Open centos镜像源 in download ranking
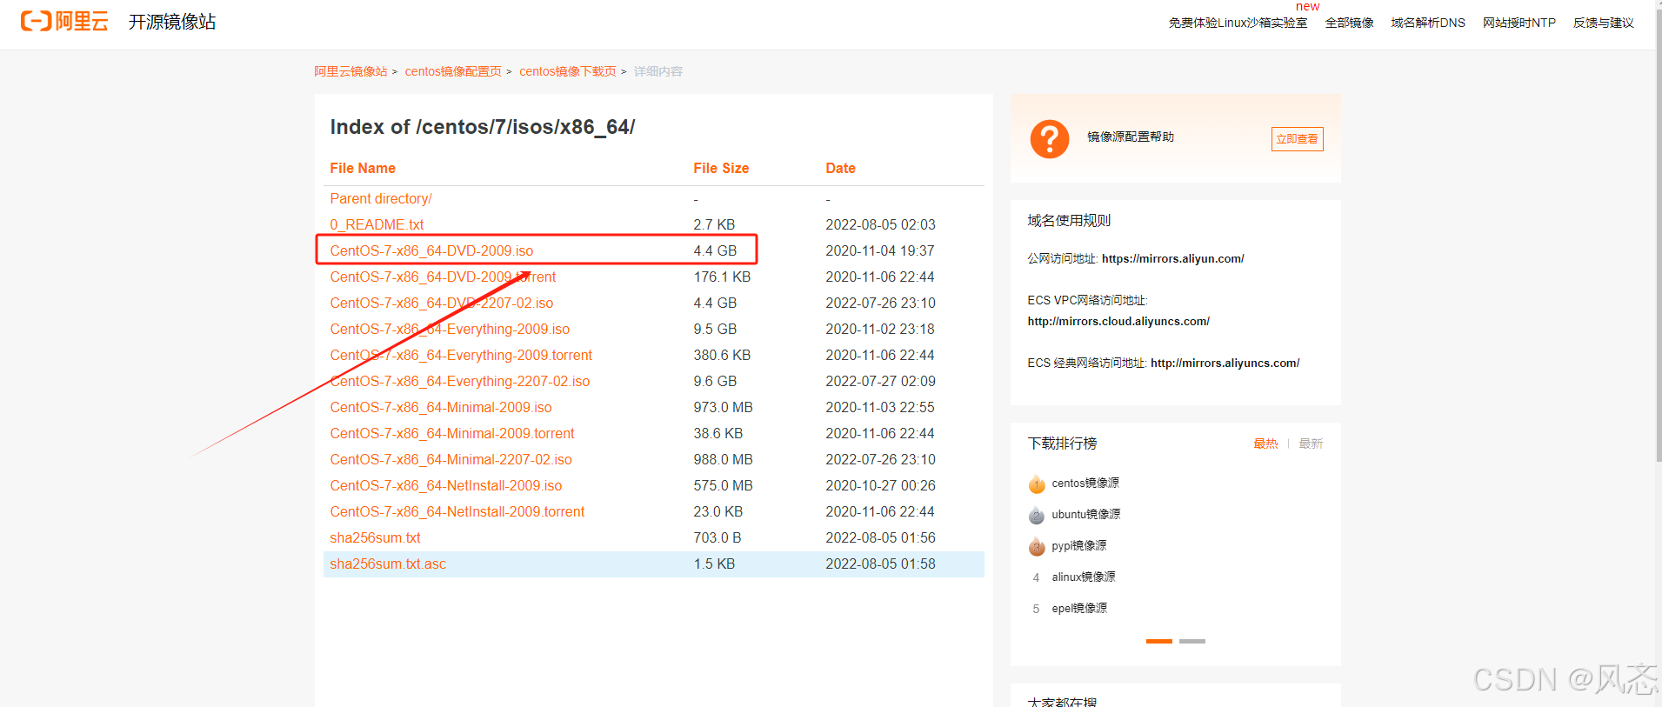The width and height of the screenshot is (1662, 707). click(1085, 483)
